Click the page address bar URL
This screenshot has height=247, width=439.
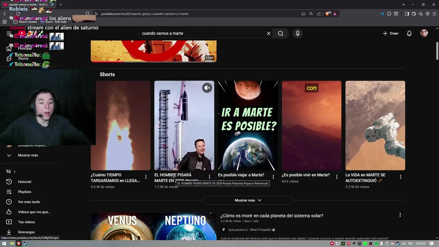click(x=145, y=14)
